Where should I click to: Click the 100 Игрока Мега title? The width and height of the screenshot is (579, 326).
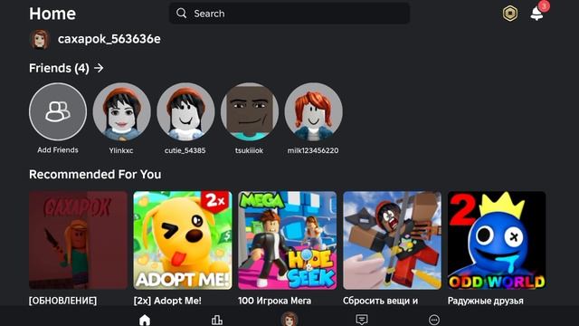[x=274, y=301]
